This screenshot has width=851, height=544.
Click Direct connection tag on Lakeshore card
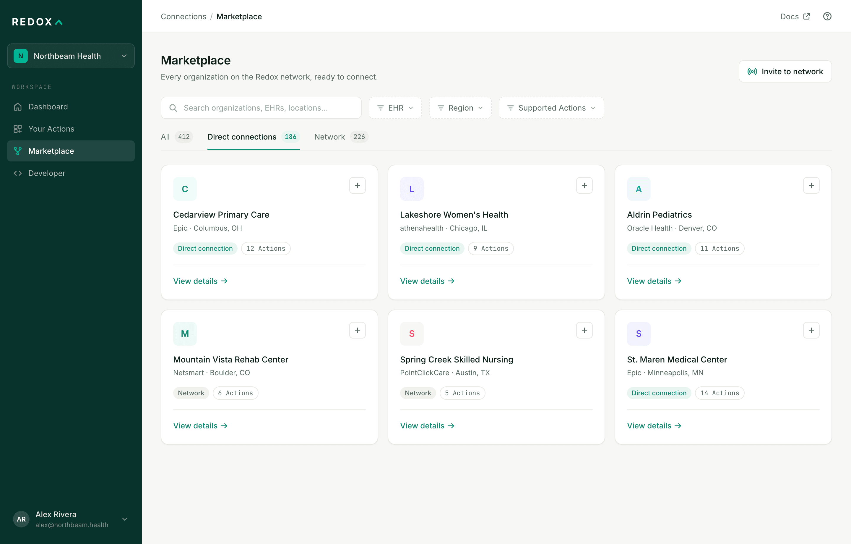[432, 248]
